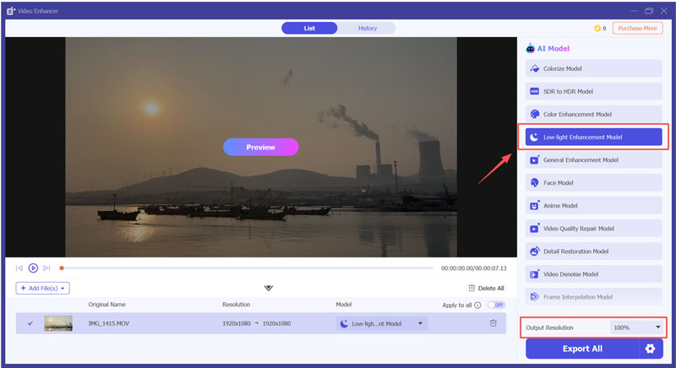Click the Delete All button

487,288
